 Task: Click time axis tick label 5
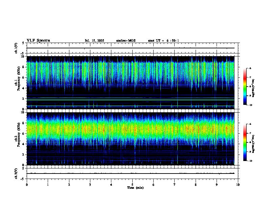[x=132, y=185]
